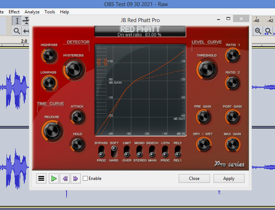Open the Analyze menu

click(x=32, y=12)
